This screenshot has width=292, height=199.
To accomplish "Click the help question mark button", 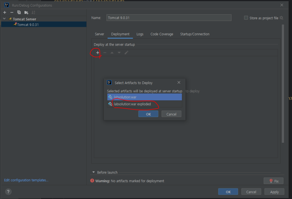I will click(8, 192).
